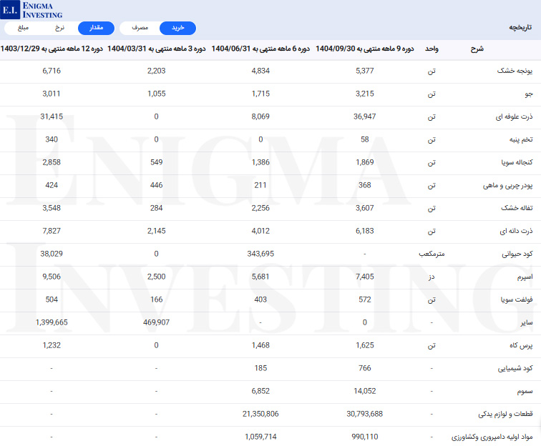Click the E.I. Enigma Investing logo
Screen dimensions: 541x446
click(32, 9)
